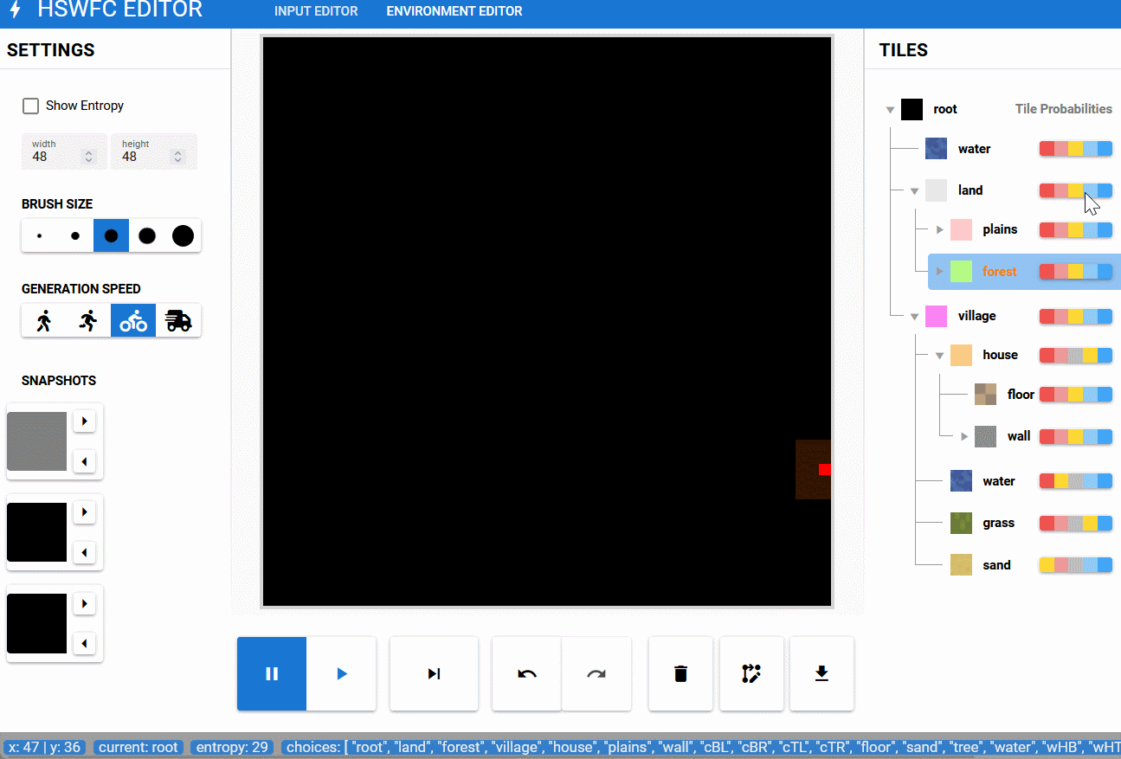
Task: Expand the plains tile node
Action: [x=939, y=230]
